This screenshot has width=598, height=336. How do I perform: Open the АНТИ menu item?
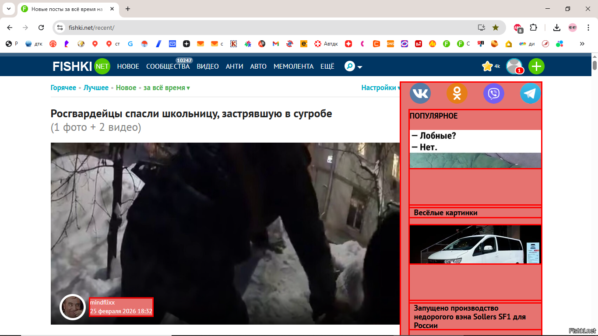(234, 66)
